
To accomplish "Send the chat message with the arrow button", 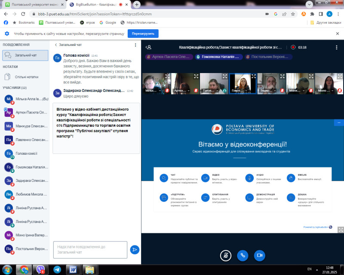I will [135, 249].
